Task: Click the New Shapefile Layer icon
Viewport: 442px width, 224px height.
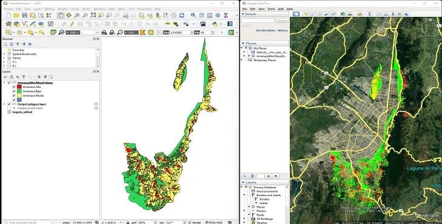Action: [x=25, y=24]
